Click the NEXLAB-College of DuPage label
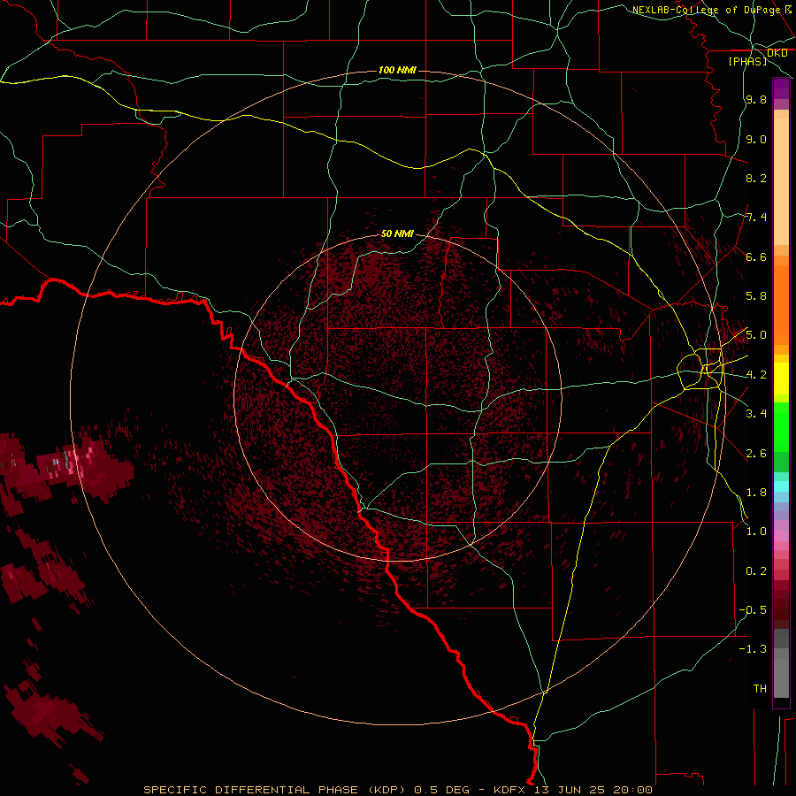Screen dimensions: 796x796 coord(707,9)
